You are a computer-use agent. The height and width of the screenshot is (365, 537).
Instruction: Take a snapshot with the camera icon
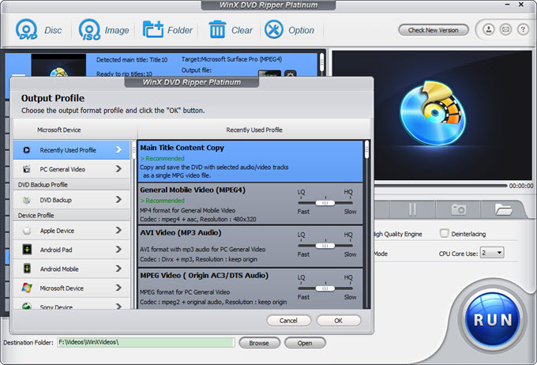coord(458,209)
